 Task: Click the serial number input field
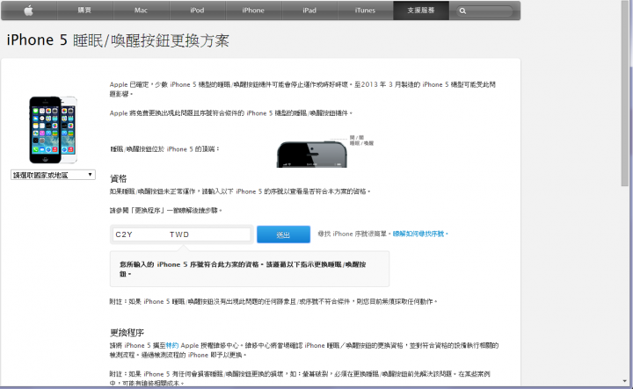click(182, 234)
